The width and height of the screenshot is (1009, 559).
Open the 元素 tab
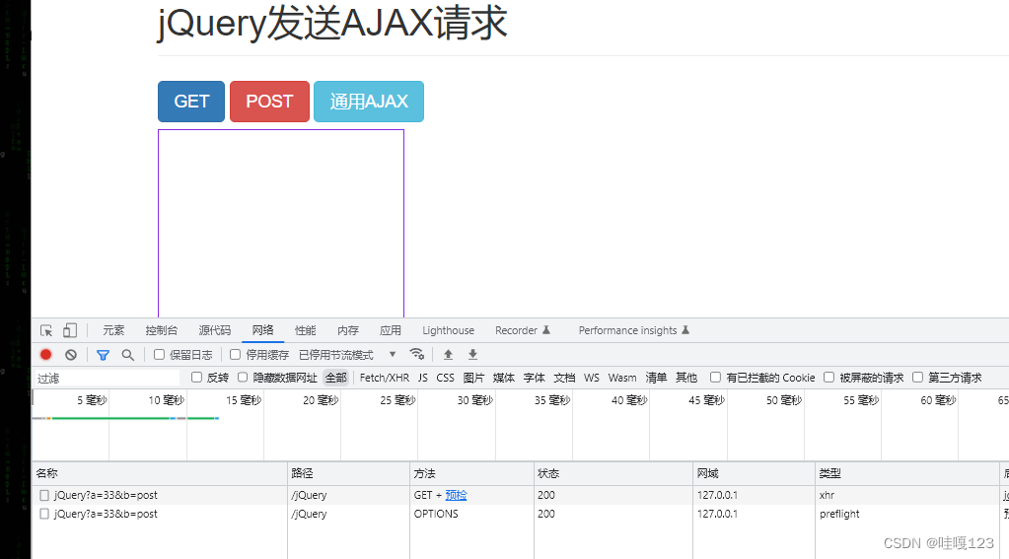(x=113, y=330)
